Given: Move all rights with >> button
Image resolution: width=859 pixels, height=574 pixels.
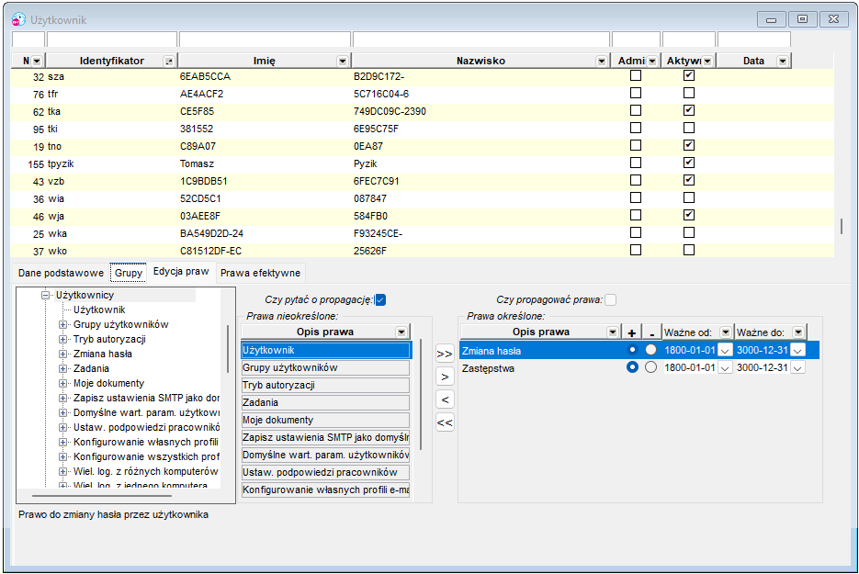Looking at the screenshot, I should (x=445, y=354).
